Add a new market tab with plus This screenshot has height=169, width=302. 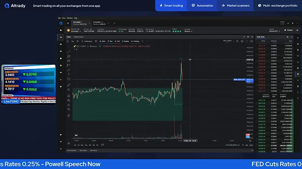click(x=115, y=23)
